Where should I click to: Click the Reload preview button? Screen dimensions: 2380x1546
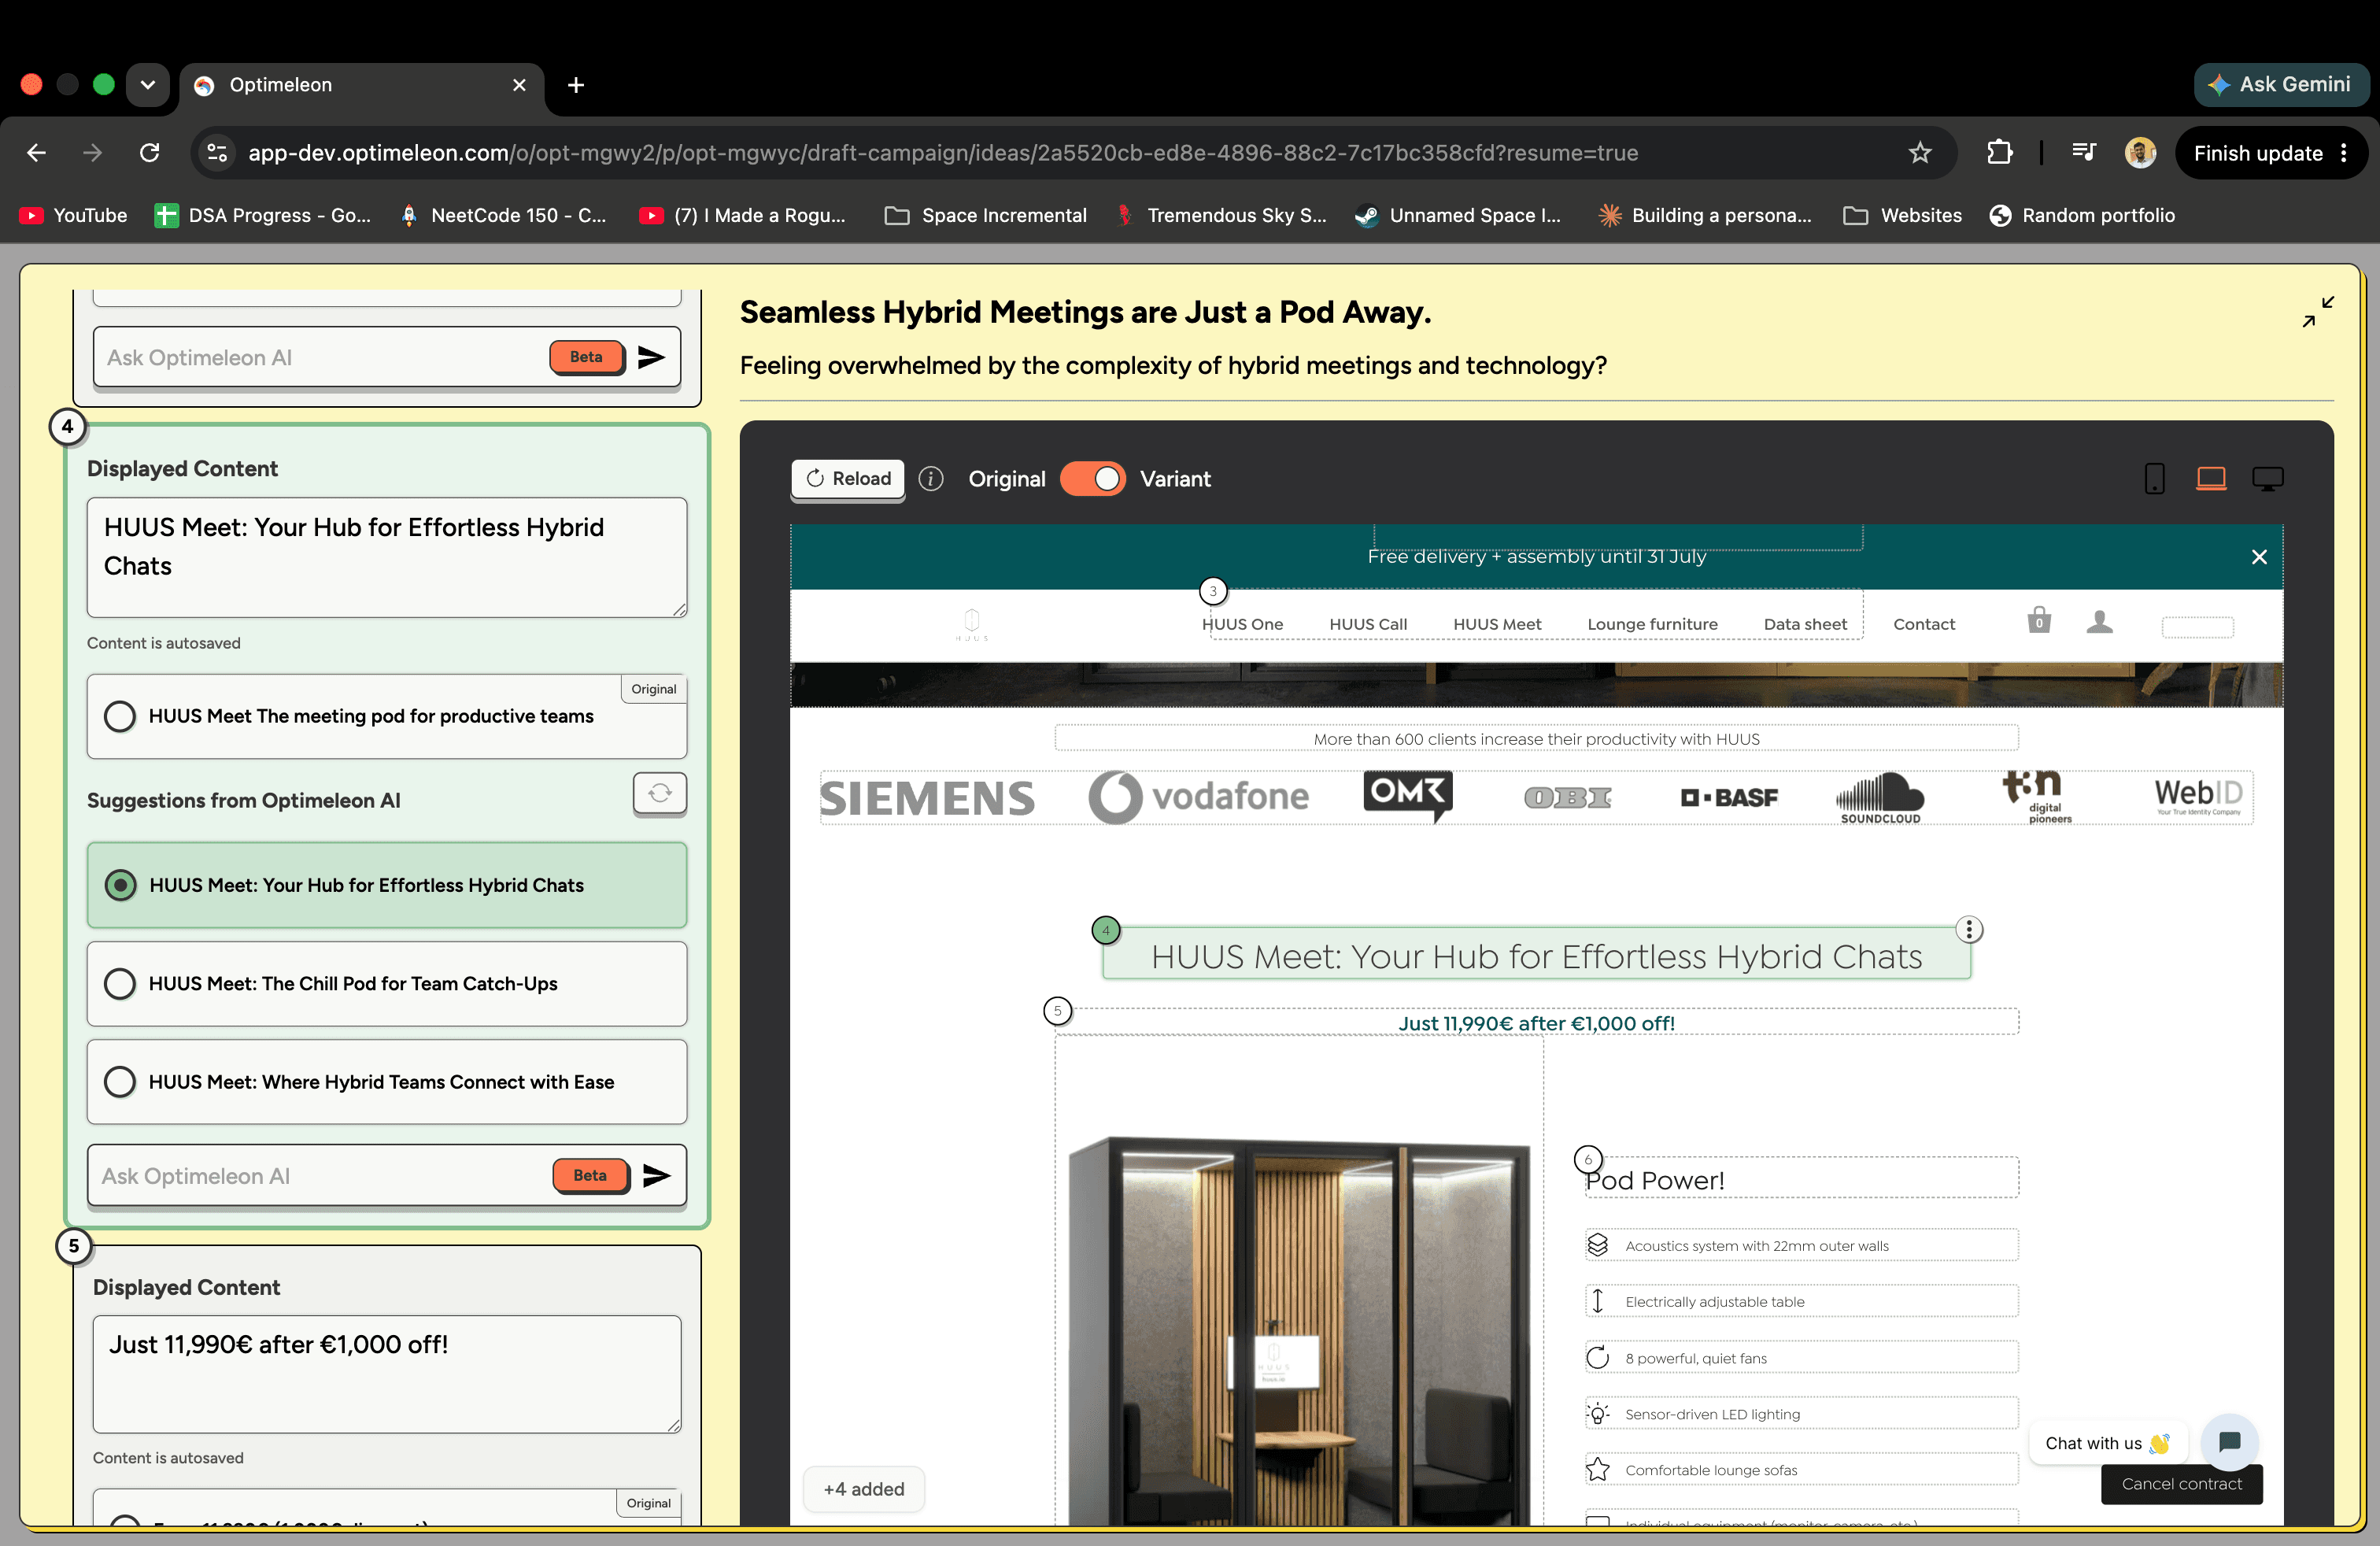848,479
